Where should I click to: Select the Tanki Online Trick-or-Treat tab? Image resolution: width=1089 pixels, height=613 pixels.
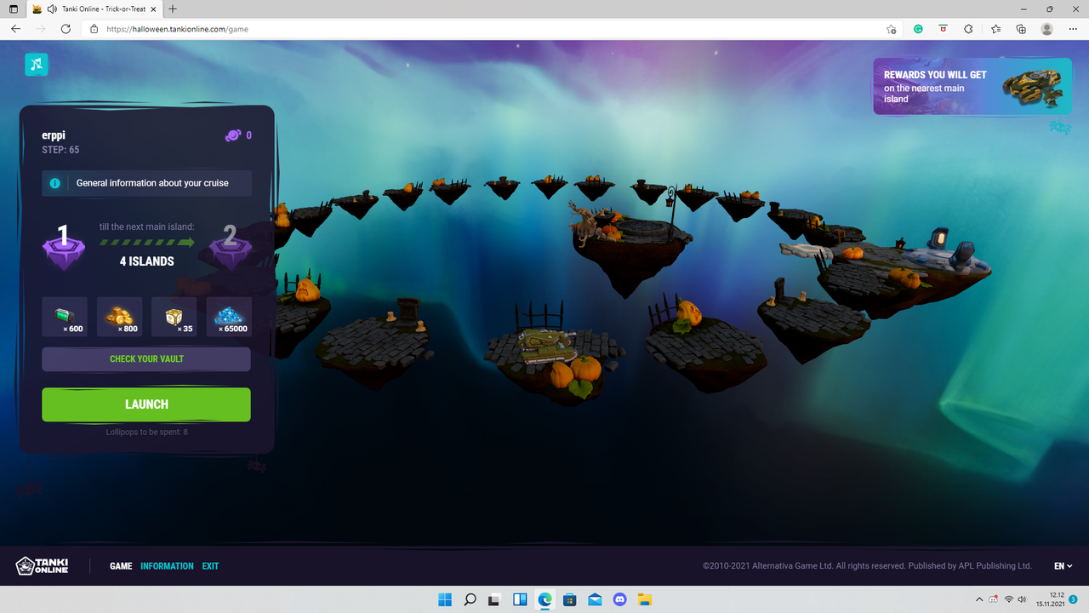point(94,9)
